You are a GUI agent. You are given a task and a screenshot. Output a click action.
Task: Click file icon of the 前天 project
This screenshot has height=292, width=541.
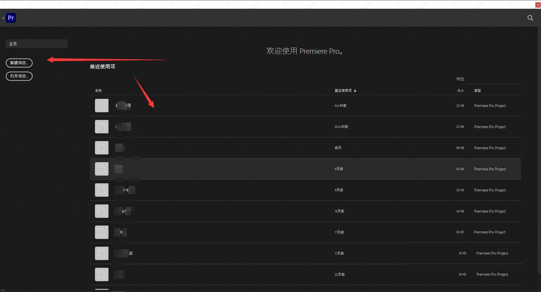pos(102,148)
